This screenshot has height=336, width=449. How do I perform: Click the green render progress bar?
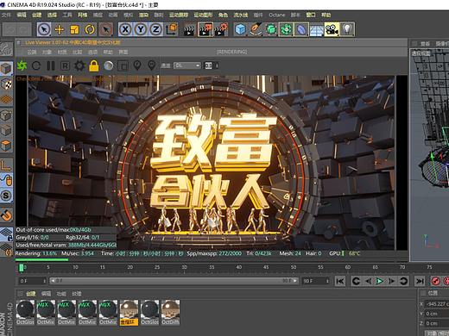coord(41,259)
